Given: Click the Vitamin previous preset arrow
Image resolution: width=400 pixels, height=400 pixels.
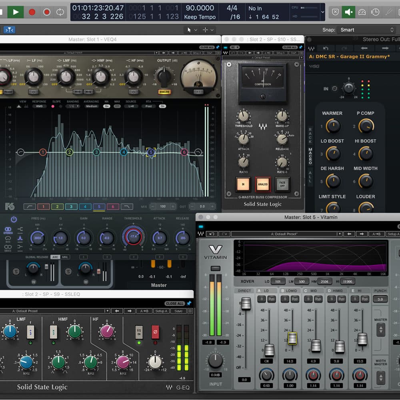Looking at the screenshot, I should pyautogui.click(x=349, y=234).
